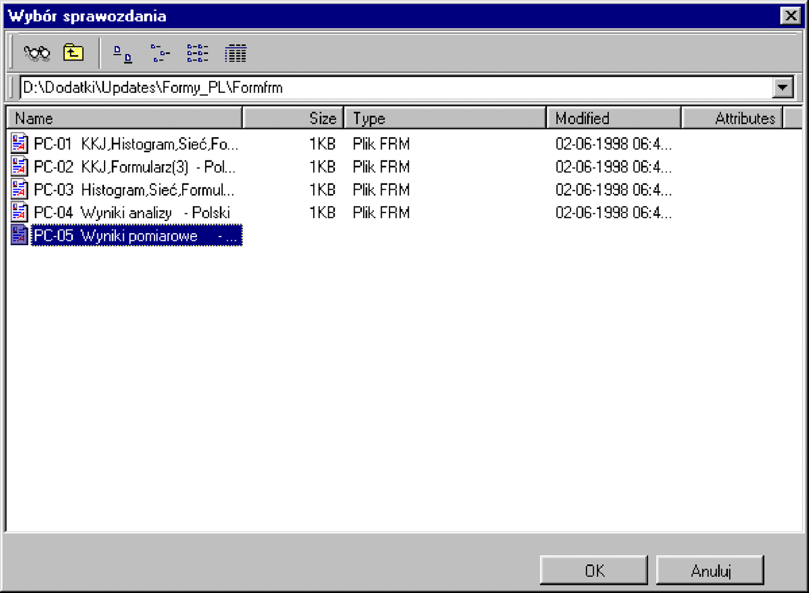Sort files by Type column

[x=445, y=118]
